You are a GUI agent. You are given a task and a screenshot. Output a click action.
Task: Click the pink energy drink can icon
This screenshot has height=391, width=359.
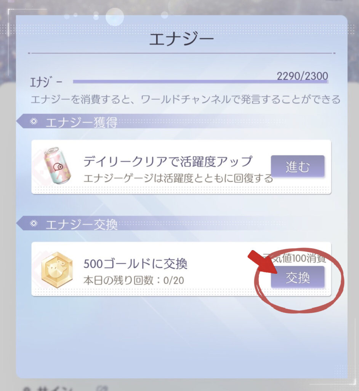pos(57,166)
